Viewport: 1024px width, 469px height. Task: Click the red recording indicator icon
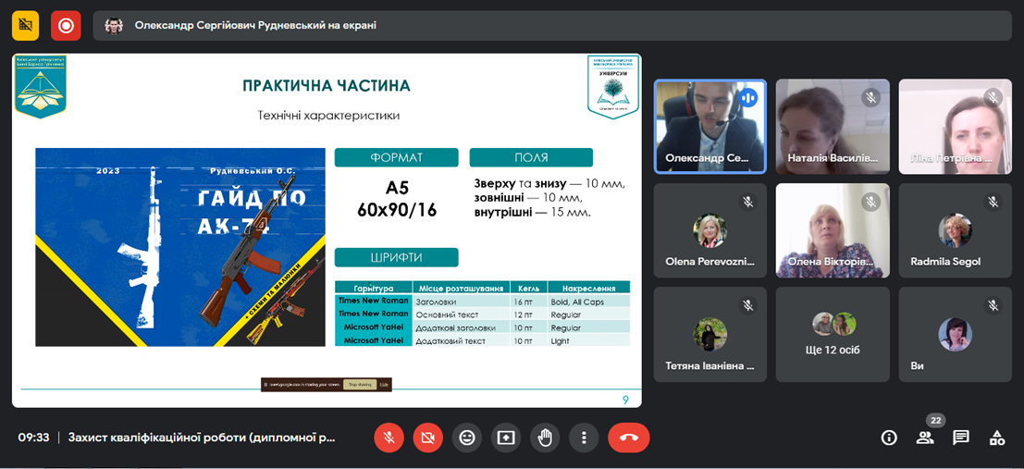click(66, 26)
